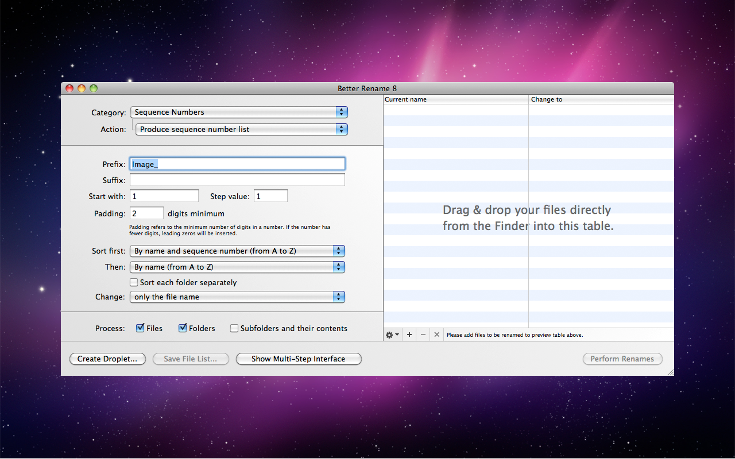The width and height of the screenshot is (735, 459).
Task: Zoom the Better Rename window
Action: (x=94, y=88)
